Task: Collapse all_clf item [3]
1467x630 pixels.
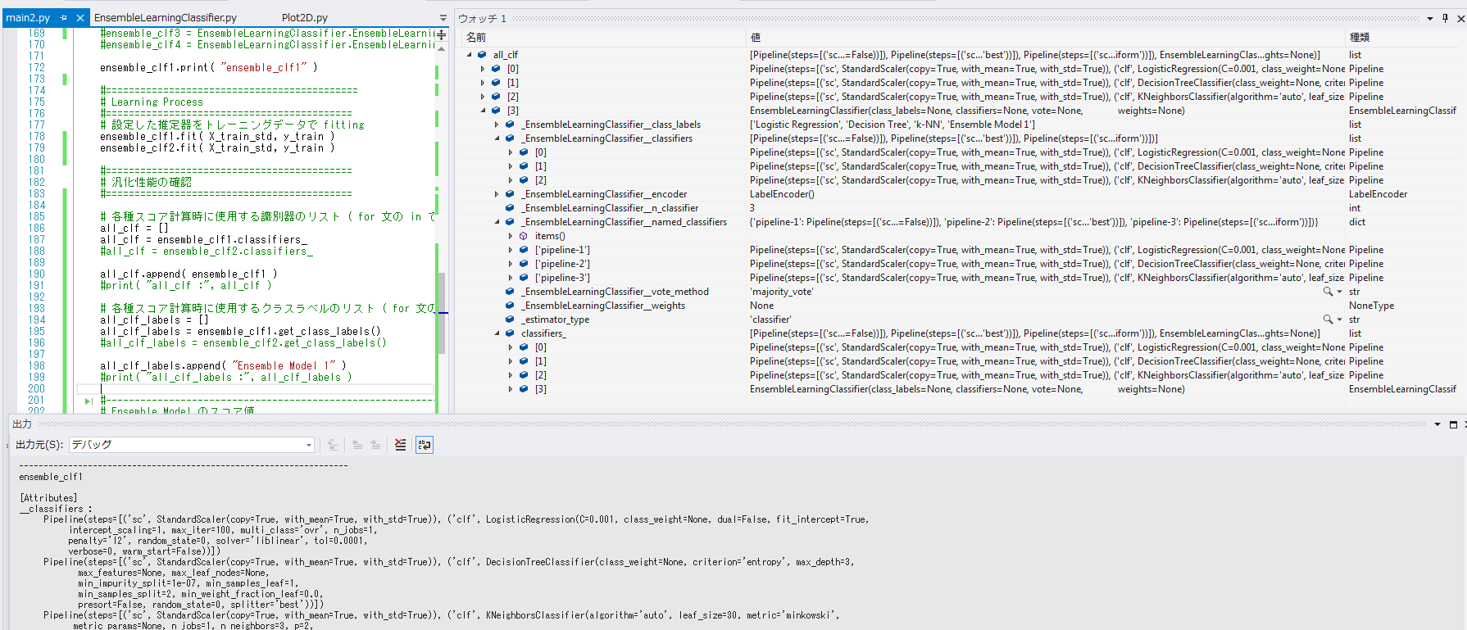Action: pyautogui.click(x=483, y=111)
